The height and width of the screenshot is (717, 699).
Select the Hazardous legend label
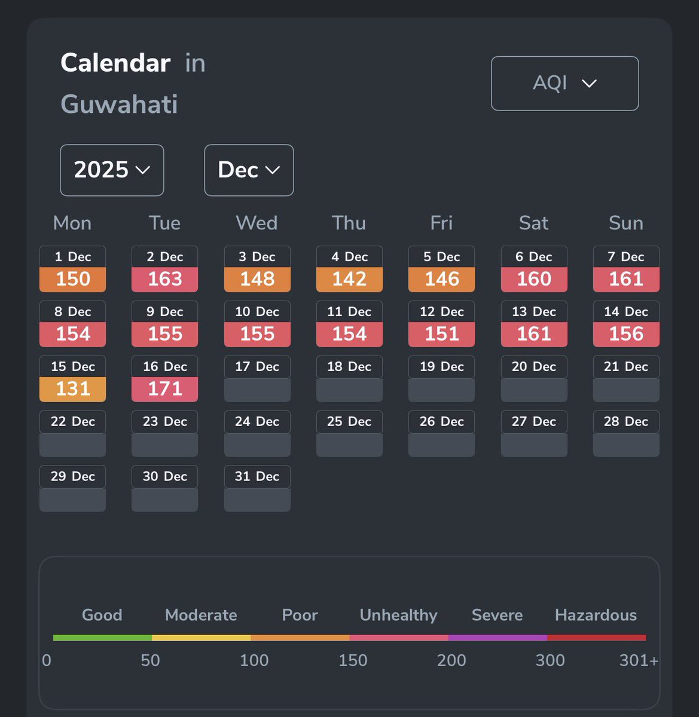click(x=596, y=615)
